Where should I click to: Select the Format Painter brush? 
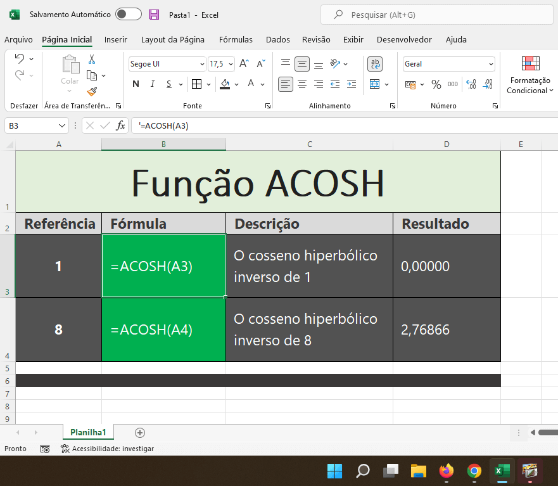coord(92,91)
